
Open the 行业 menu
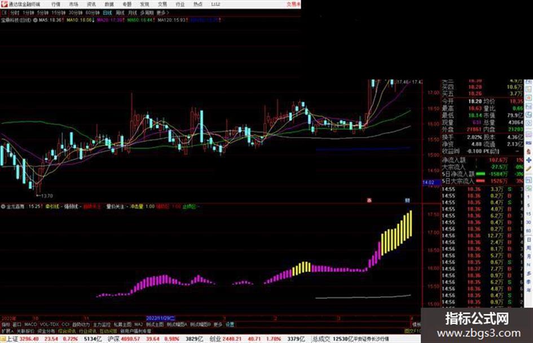(x=180, y=5)
